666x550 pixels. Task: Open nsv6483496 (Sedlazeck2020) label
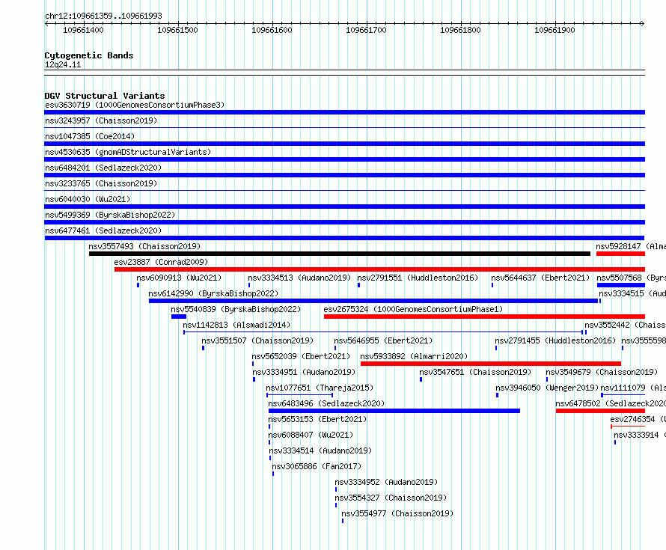(326, 403)
